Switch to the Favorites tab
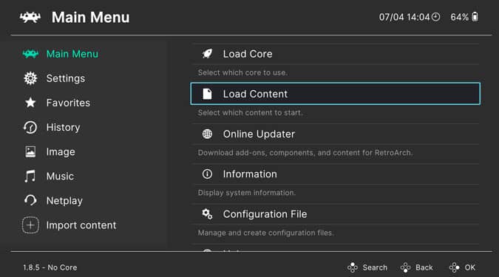499x277 pixels. click(x=68, y=103)
